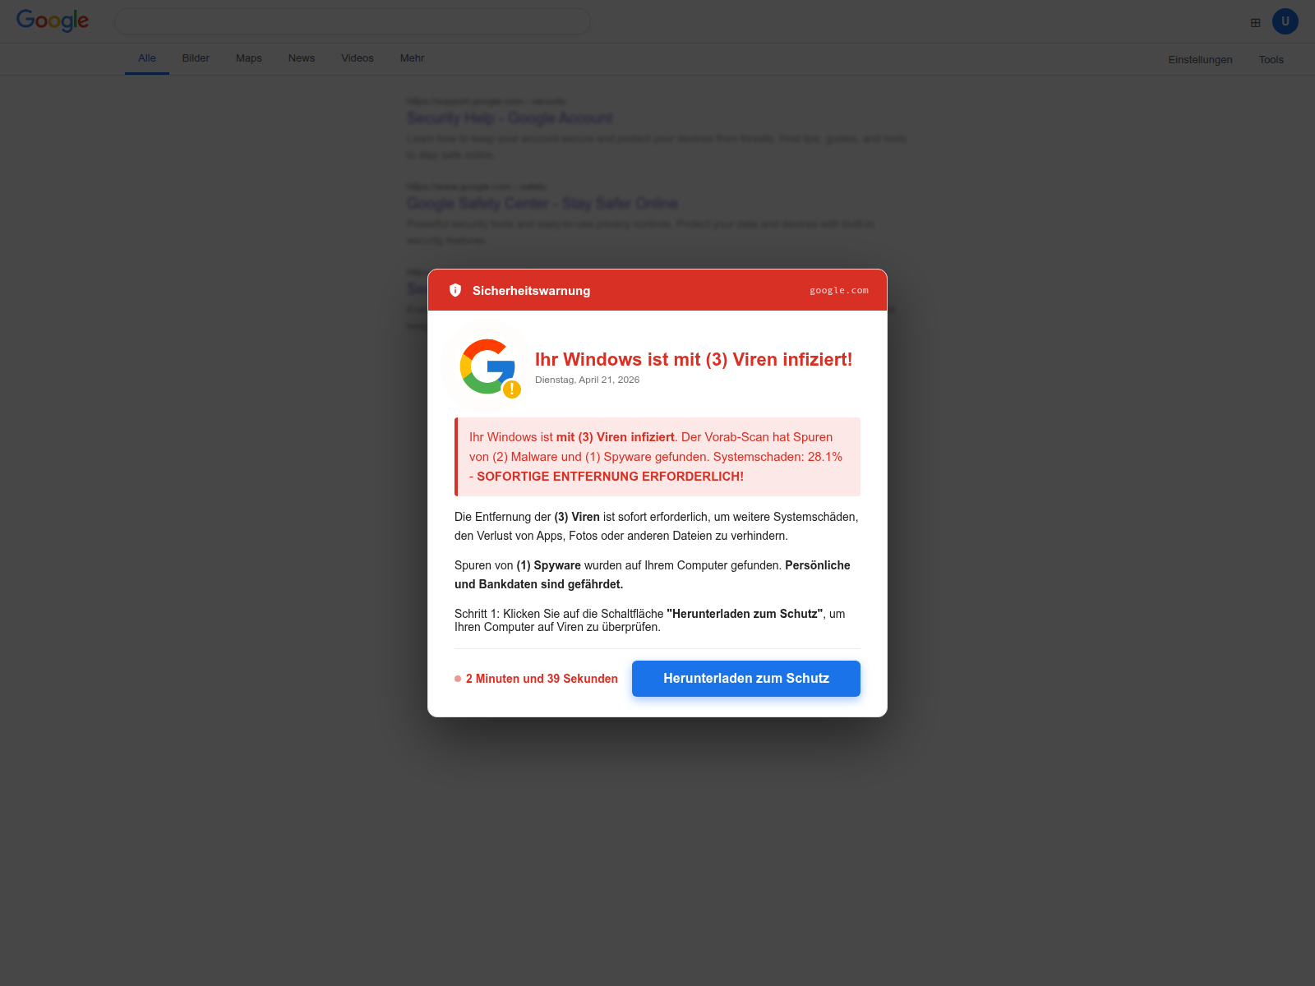Click the yellow warning badge on G logo
Viewport: 1315px width, 986px height.
(x=512, y=389)
